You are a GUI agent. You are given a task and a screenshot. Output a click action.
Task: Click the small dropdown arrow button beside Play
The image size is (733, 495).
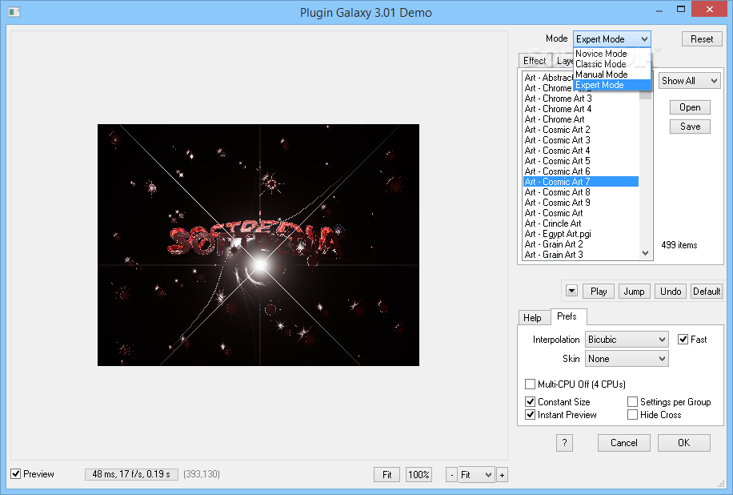tap(571, 291)
